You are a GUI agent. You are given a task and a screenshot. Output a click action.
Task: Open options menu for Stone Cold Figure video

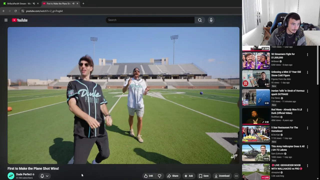(x=307, y=72)
